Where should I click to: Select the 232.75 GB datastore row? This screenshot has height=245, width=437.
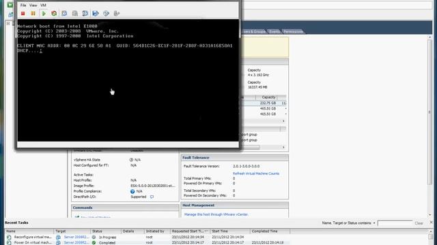(x=264, y=103)
